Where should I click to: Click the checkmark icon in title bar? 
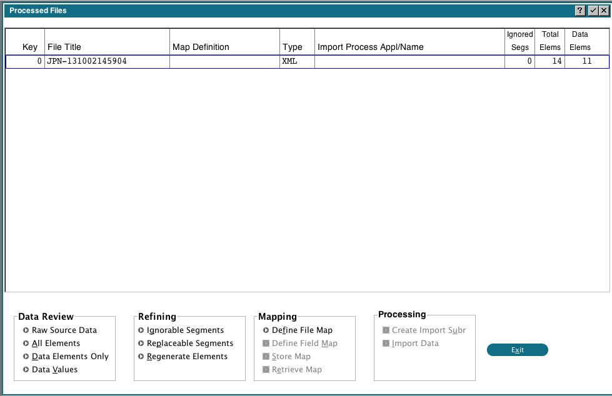click(593, 11)
